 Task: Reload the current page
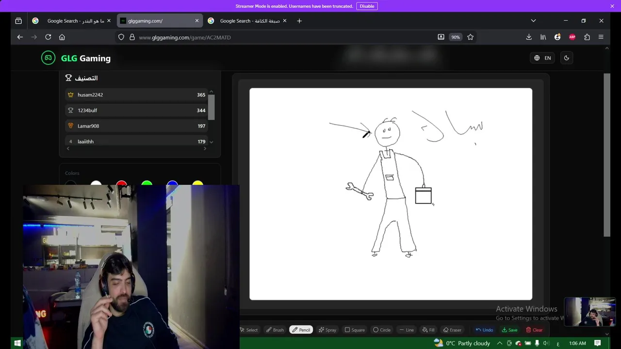point(48,37)
